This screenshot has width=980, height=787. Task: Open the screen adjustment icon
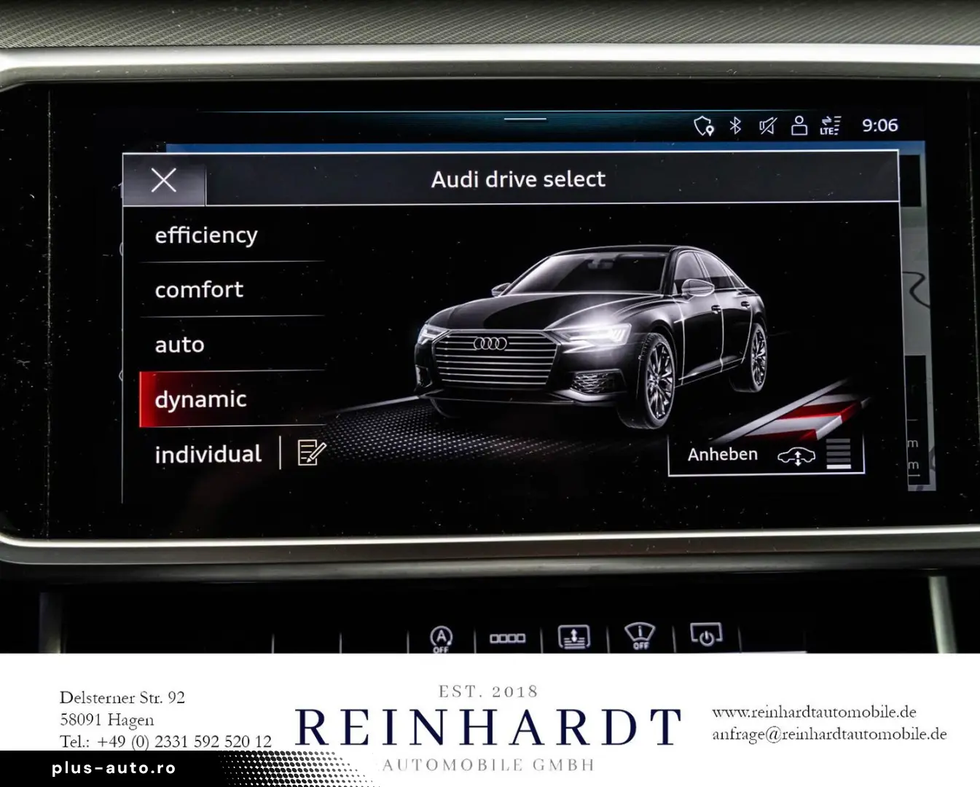click(574, 638)
